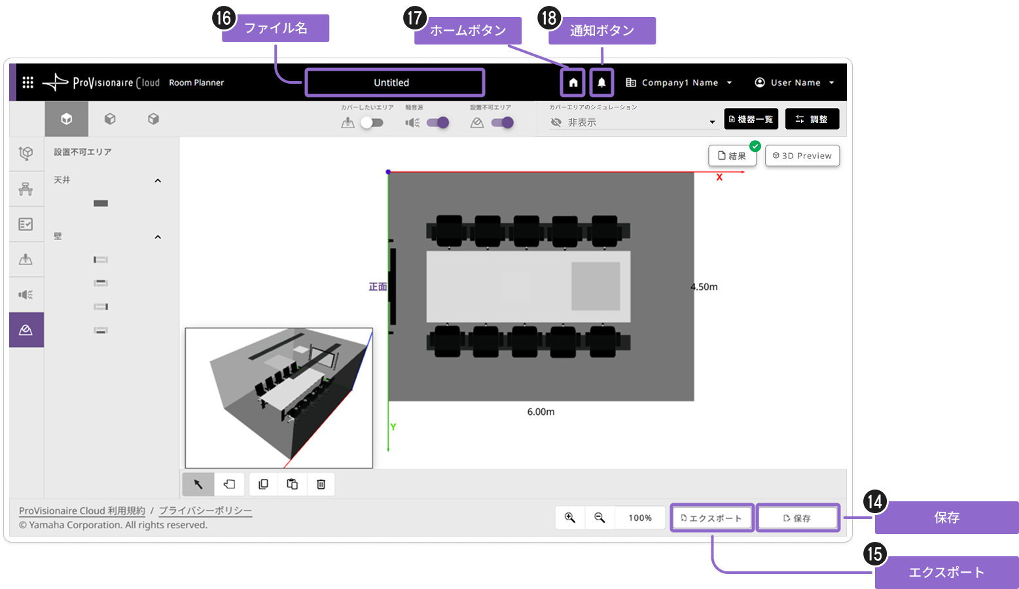Open the room shape sidebar icon
1019x589 pixels.
[x=26, y=153]
